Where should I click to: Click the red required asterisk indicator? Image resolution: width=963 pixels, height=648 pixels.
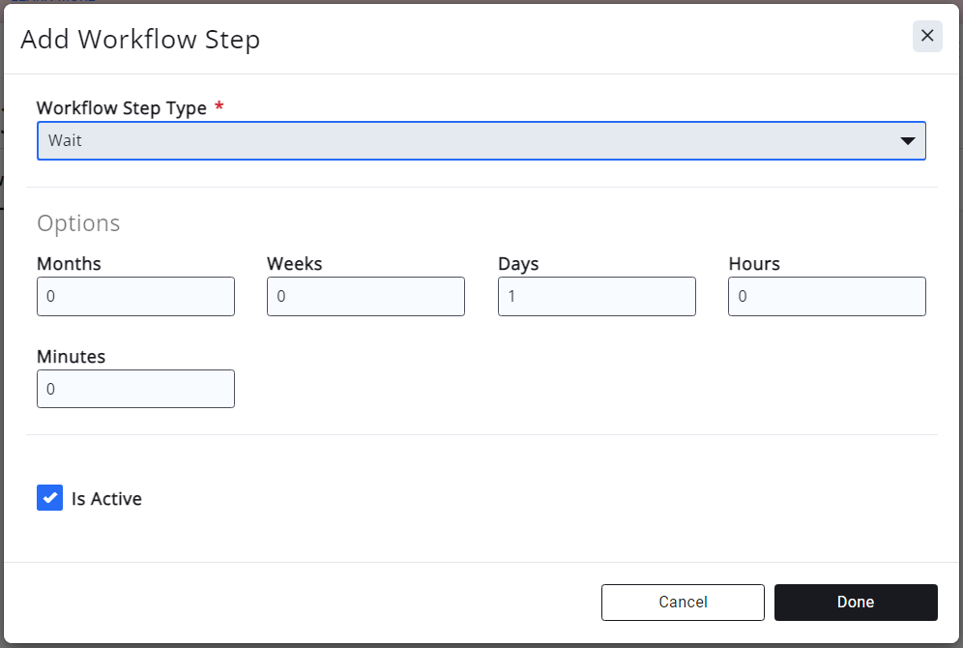tap(219, 107)
